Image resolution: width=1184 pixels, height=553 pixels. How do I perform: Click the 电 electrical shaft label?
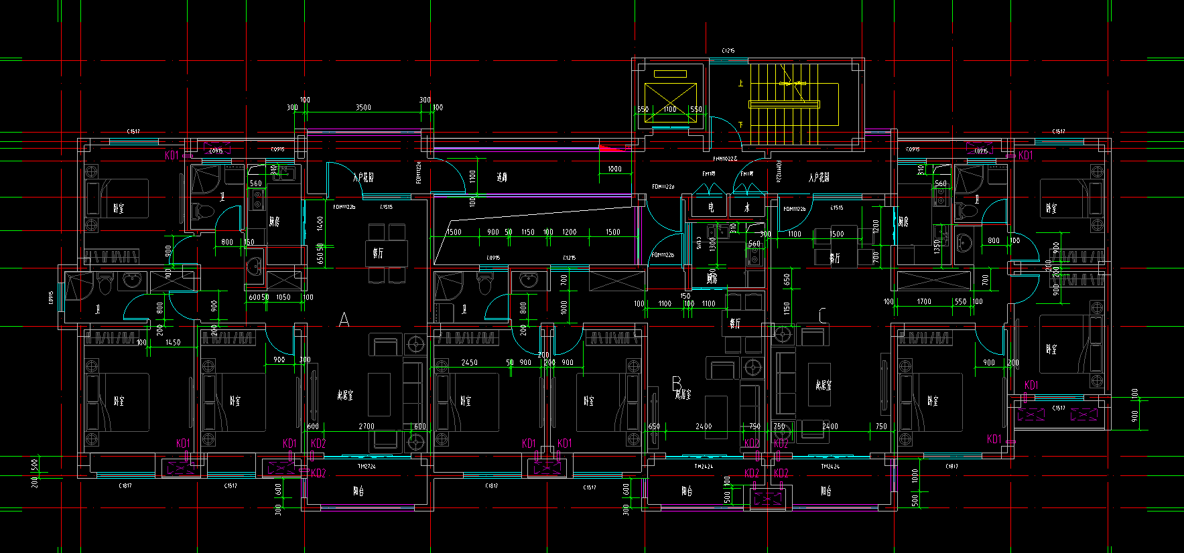(711, 208)
